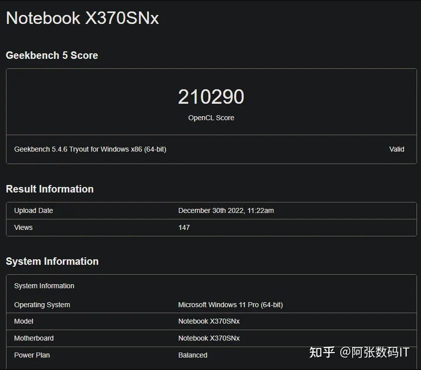Expand the System Information section header
The width and height of the screenshot is (421, 370).
click(52, 261)
